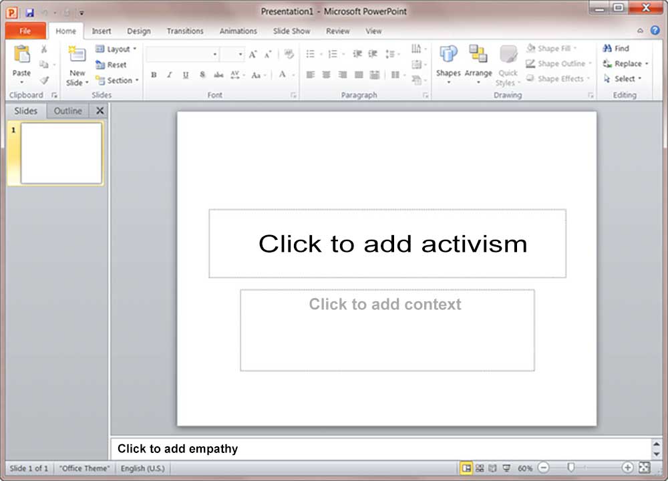Click the 'Click to add empathy' notes area

click(x=381, y=449)
